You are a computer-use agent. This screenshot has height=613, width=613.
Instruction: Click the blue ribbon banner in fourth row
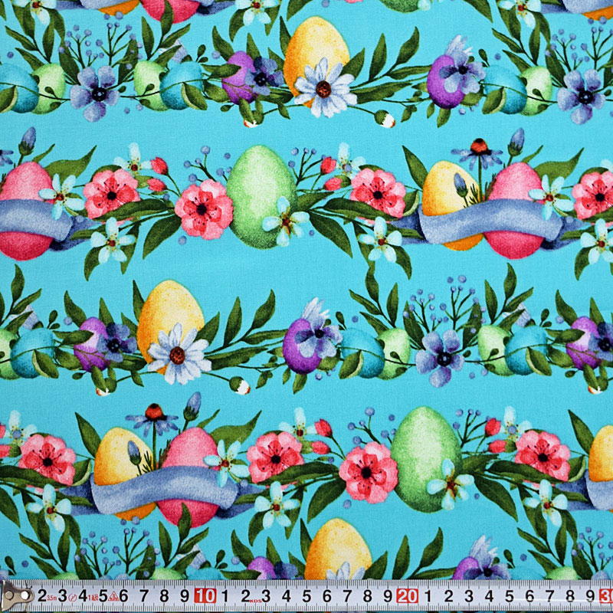tap(161, 487)
